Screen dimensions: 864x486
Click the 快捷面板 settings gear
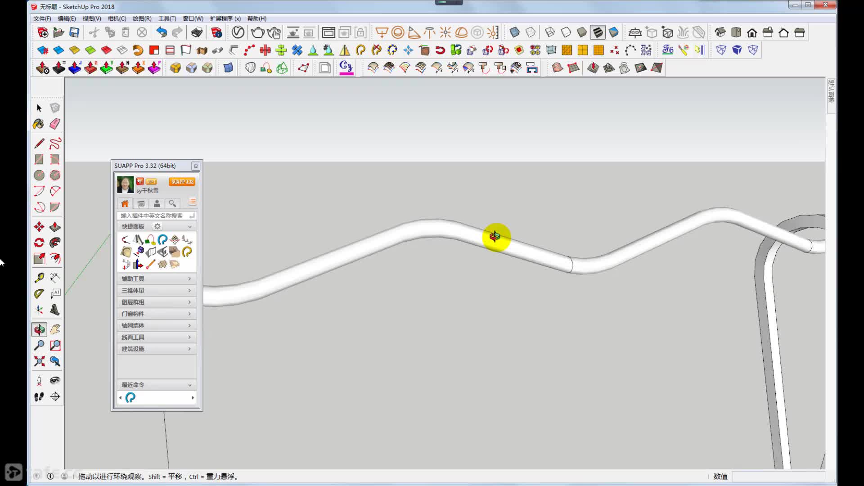pyautogui.click(x=157, y=227)
